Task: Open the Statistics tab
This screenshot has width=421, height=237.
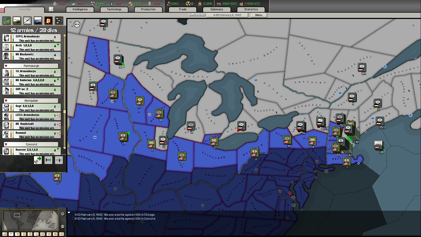Action: (x=251, y=9)
